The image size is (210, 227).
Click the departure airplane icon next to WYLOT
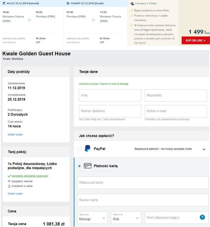pyautogui.click(x=4, y=3)
